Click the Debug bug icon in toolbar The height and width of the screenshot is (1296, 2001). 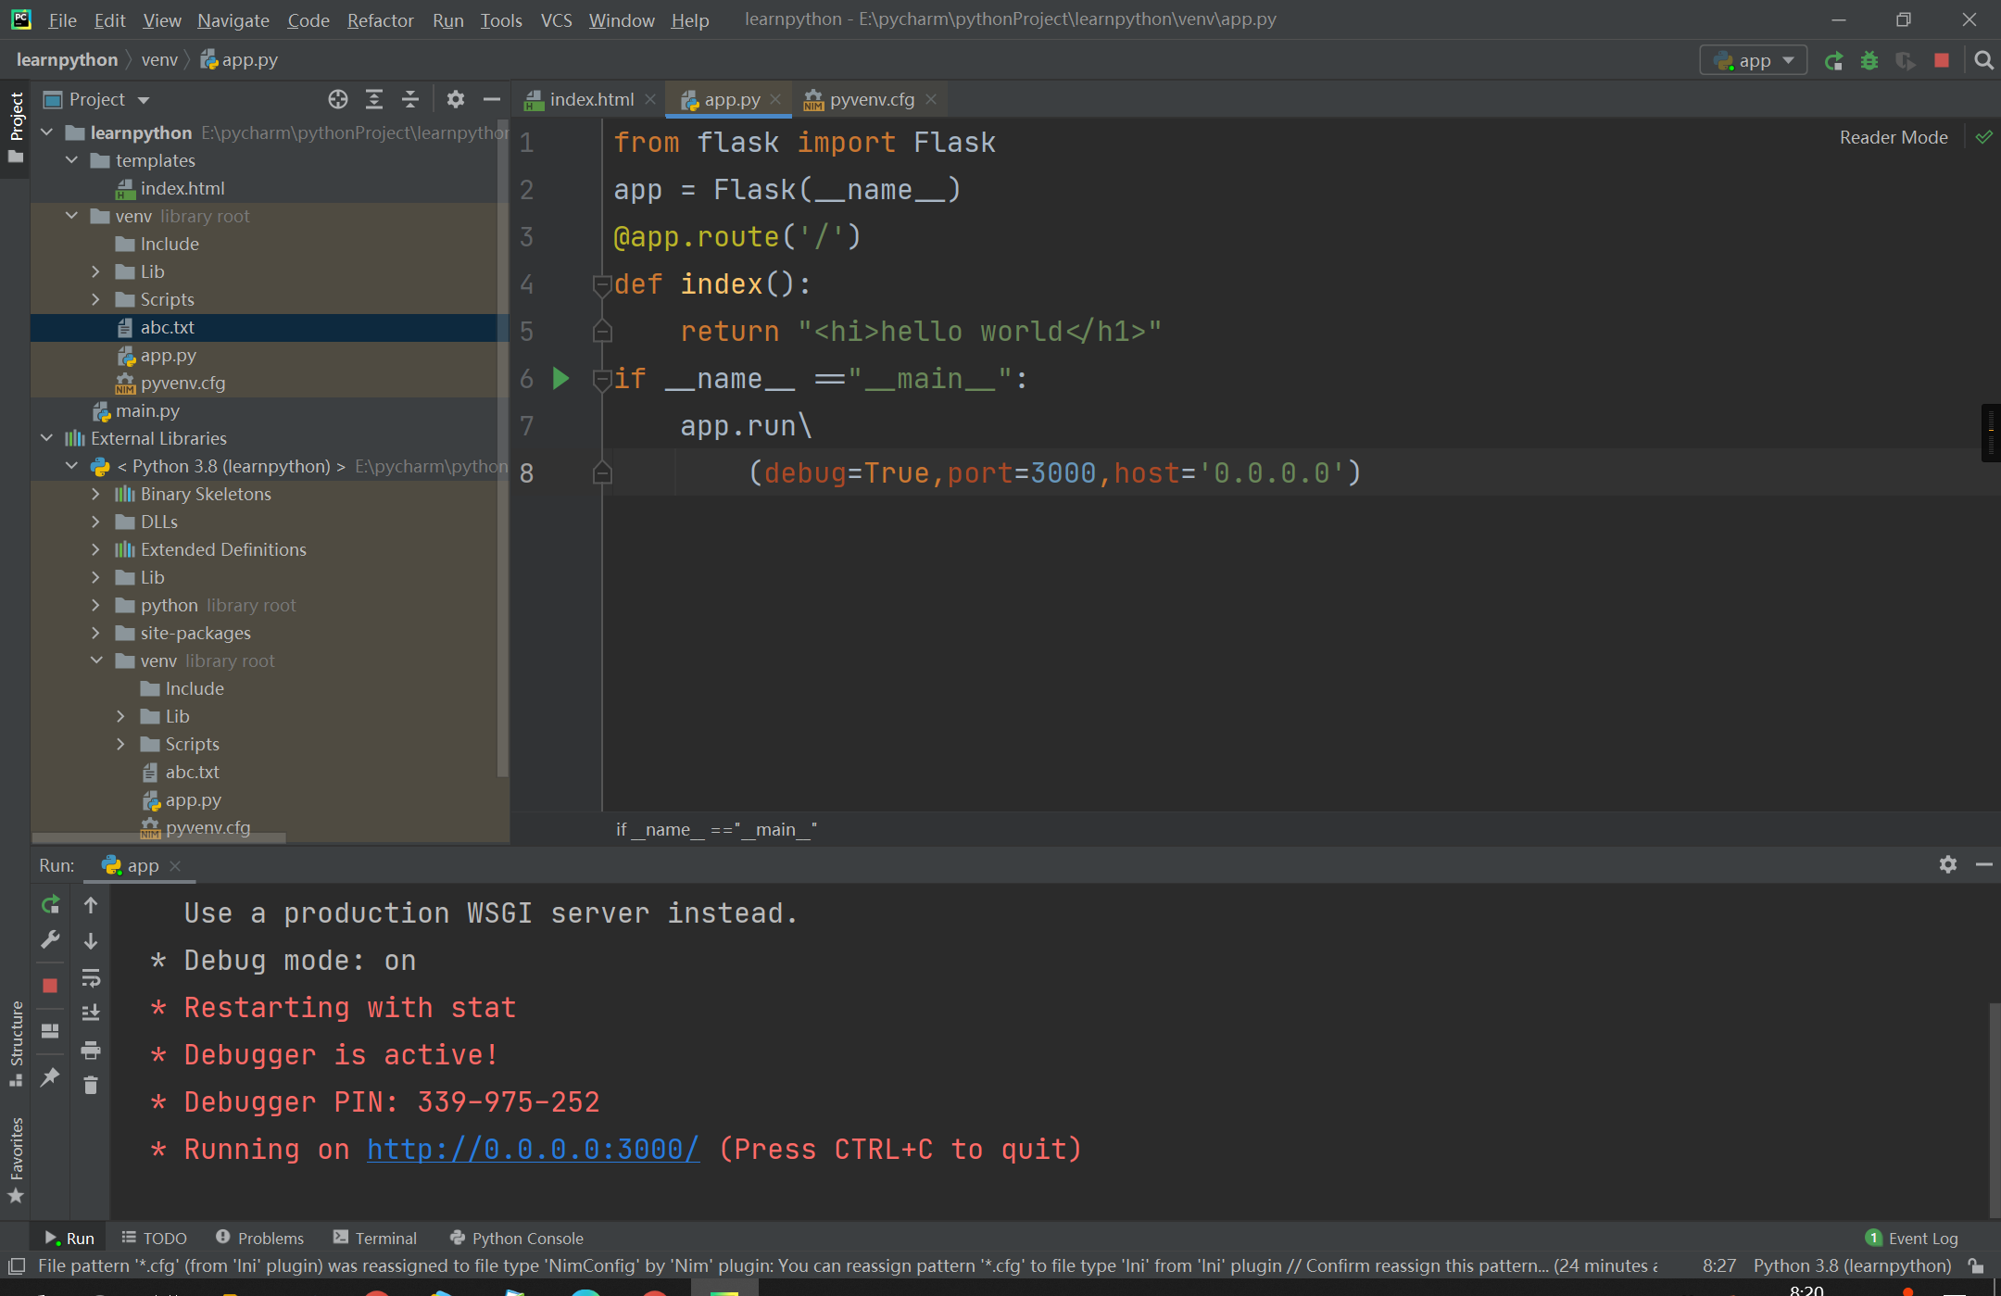coord(1869,61)
